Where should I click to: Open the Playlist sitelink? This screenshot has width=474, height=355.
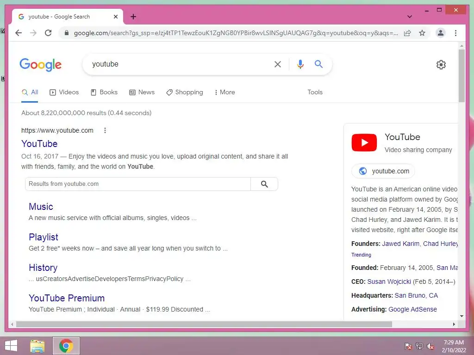click(x=44, y=237)
